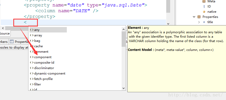Click the element icon beside 'fetch-profile'
The width and height of the screenshot is (226, 100).
(x=32, y=79)
